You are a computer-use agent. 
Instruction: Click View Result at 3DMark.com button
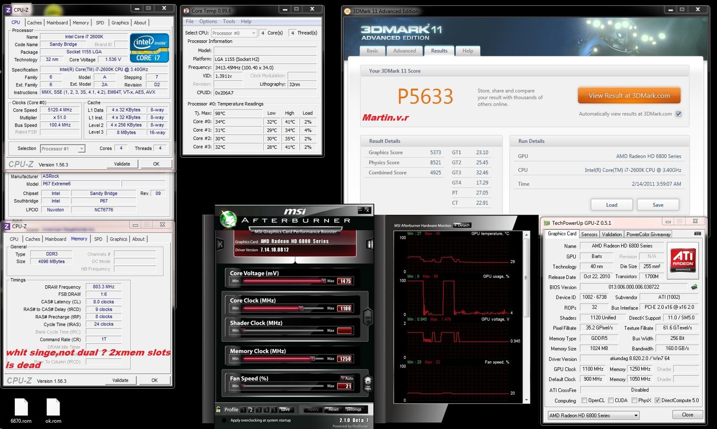pos(629,95)
